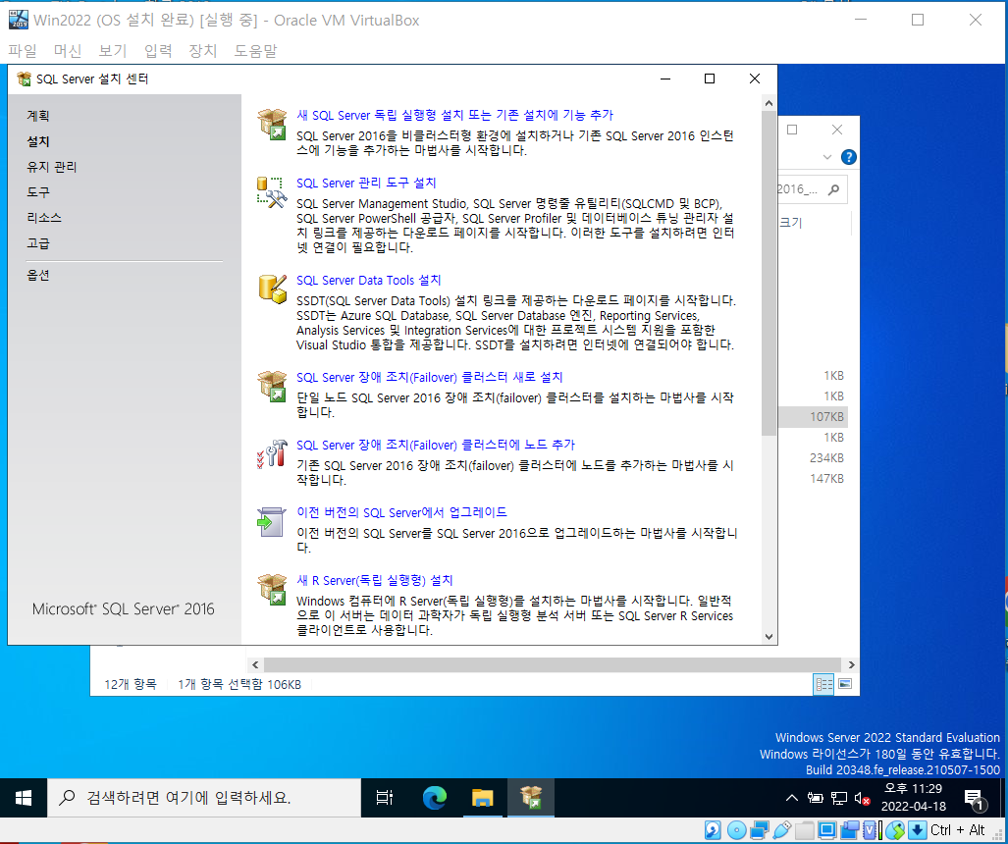Click VirtualBox USB devices indicator
Screen dimensions: 1008x844
[x=781, y=830]
